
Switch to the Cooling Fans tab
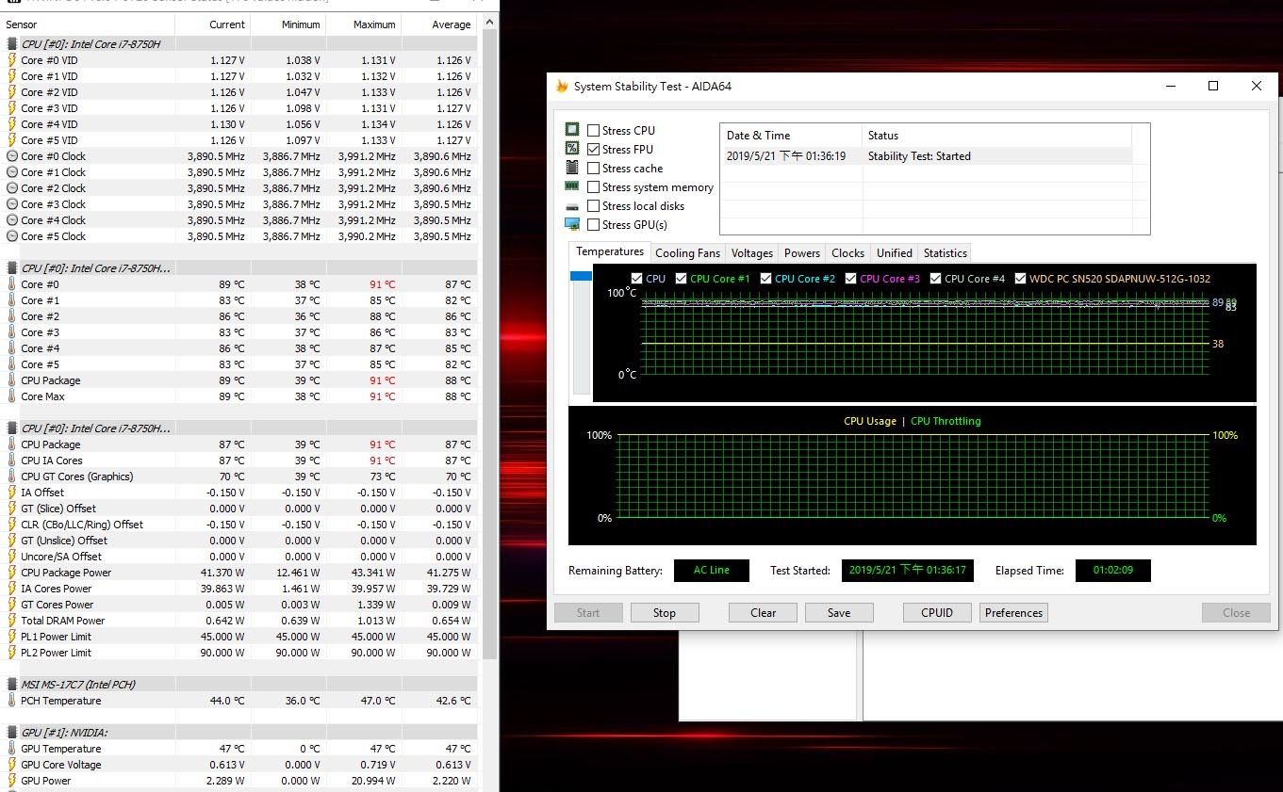click(x=687, y=253)
